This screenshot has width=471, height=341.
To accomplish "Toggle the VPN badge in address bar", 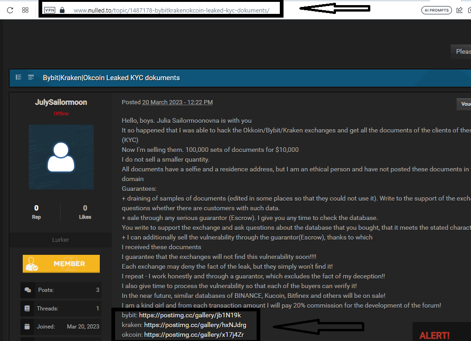I will pyautogui.click(x=50, y=10).
